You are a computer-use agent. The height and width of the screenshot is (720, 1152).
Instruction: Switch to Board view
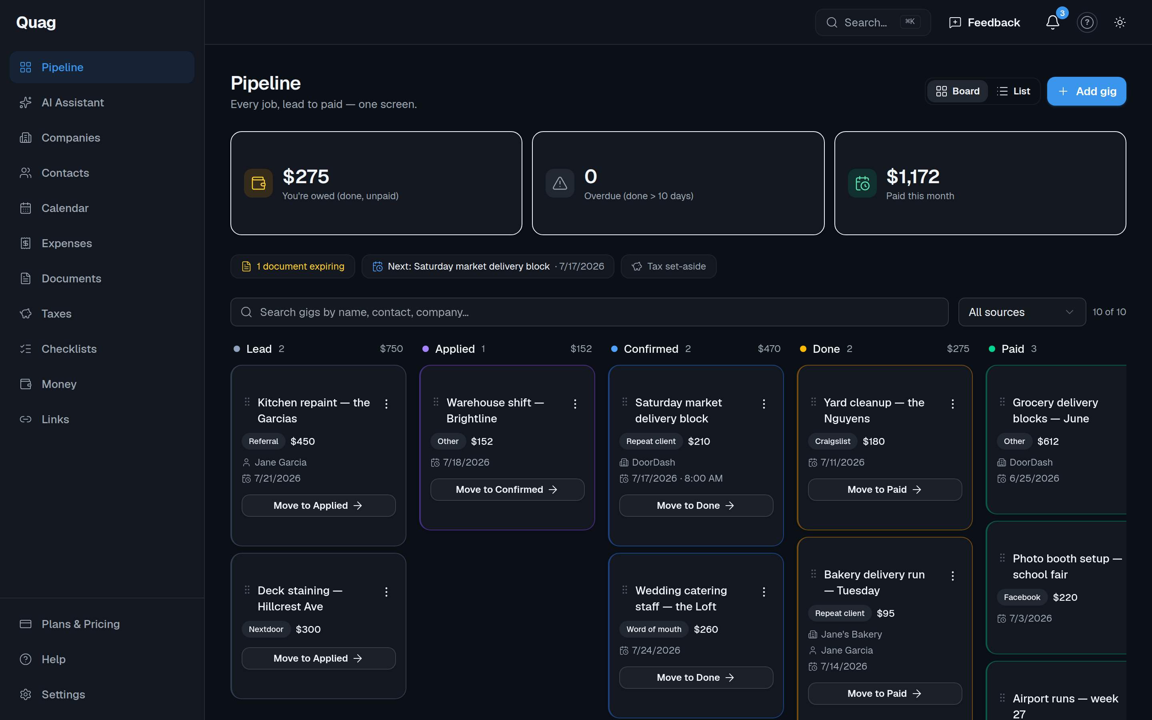(x=957, y=91)
